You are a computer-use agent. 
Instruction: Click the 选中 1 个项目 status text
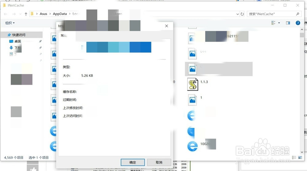pyautogui.click(x=39, y=158)
